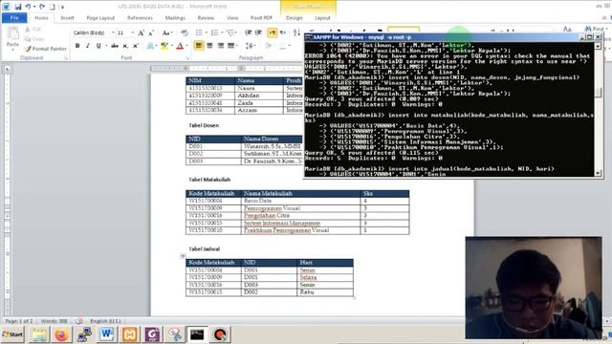Click the Shading paint bucket icon
Image resolution: width=612 pixels, height=344 pixels.
click(x=268, y=46)
